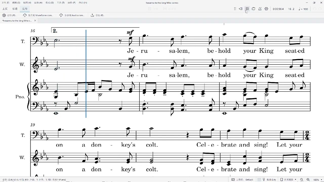
Task: Click the tenor lyric 'be-hold' in measure 17
Action: pyautogui.click(x=219, y=51)
